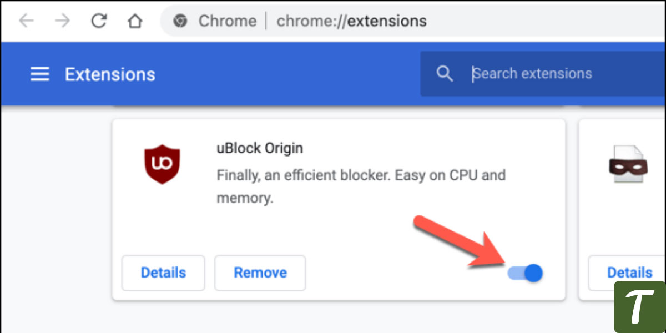666x333 pixels.
Task: Open the Extensions hamburger menu
Action: pyautogui.click(x=39, y=74)
